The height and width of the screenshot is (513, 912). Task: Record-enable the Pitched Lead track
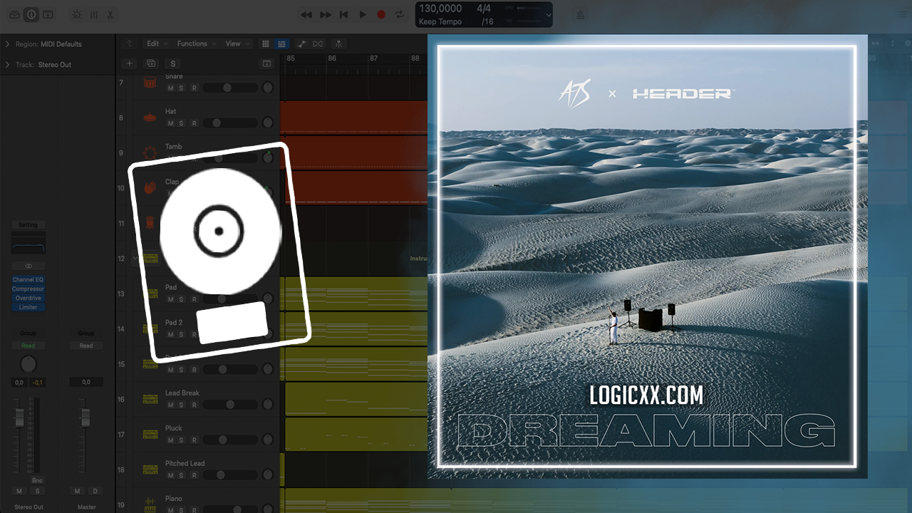click(x=194, y=475)
